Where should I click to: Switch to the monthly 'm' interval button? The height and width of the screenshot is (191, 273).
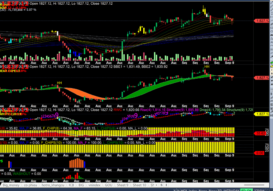point(271,84)
